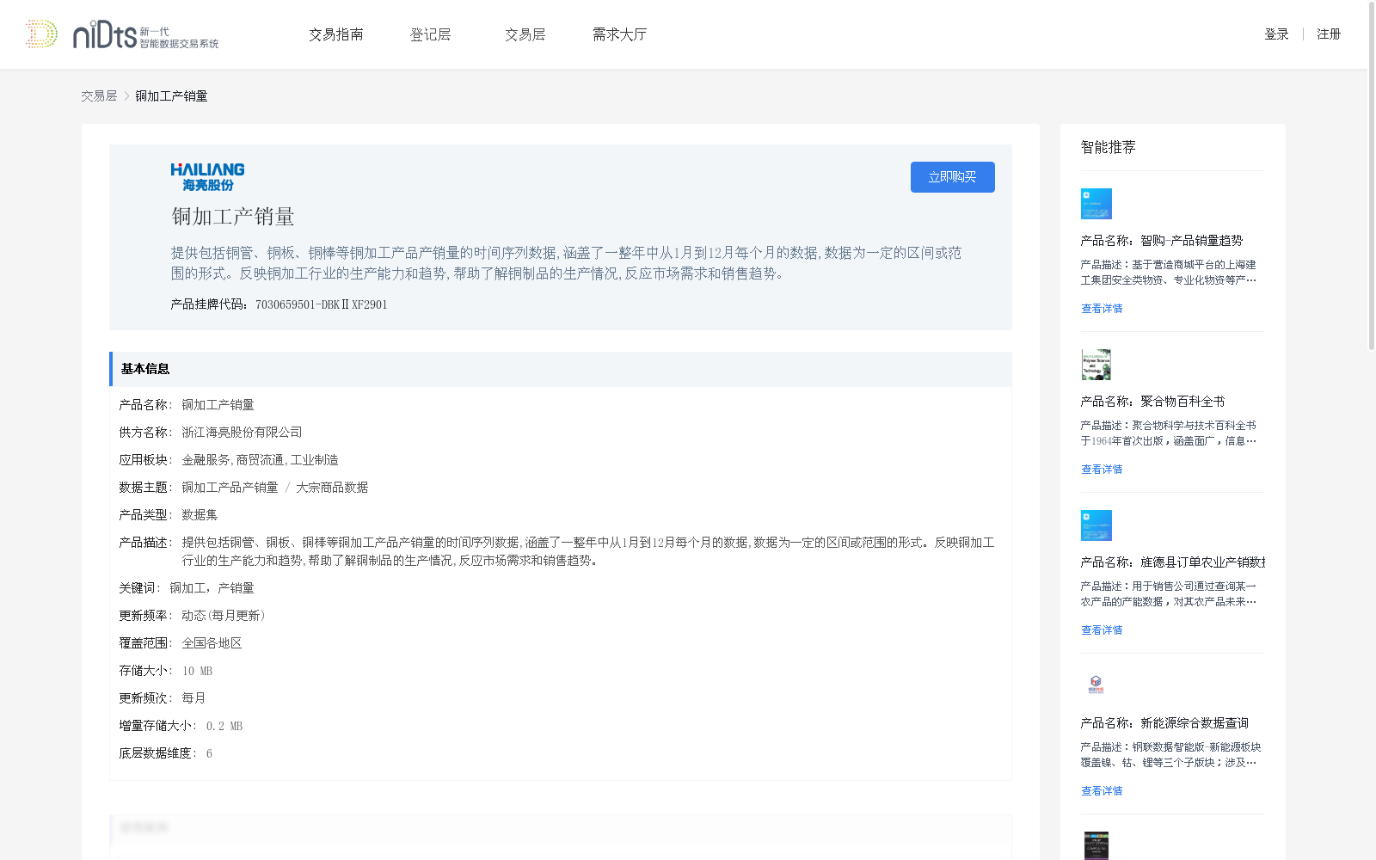Open the 登记层 menu

(430, 34)
